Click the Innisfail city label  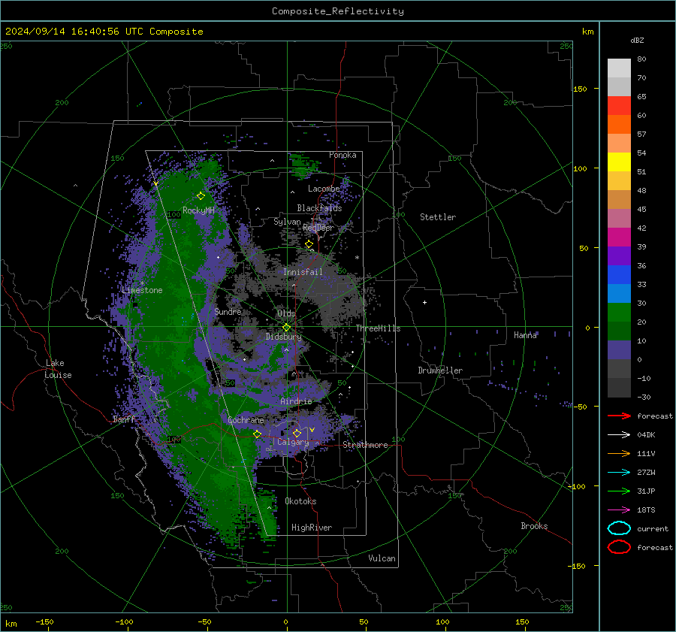coord(303,272)
